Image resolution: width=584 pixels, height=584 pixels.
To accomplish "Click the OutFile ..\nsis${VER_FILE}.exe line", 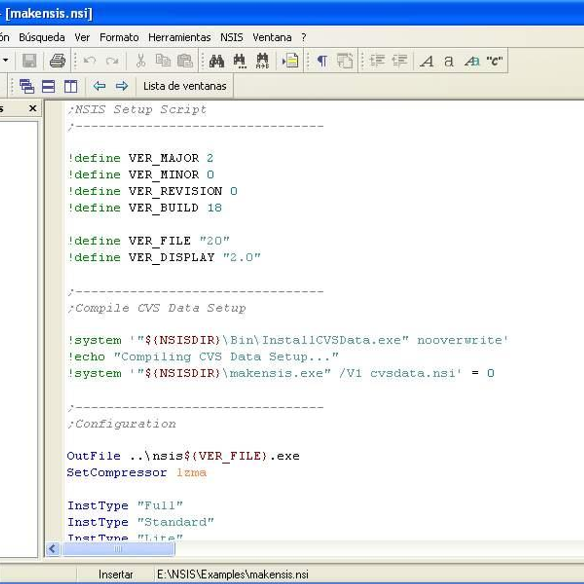I will (x=183, y=456).
